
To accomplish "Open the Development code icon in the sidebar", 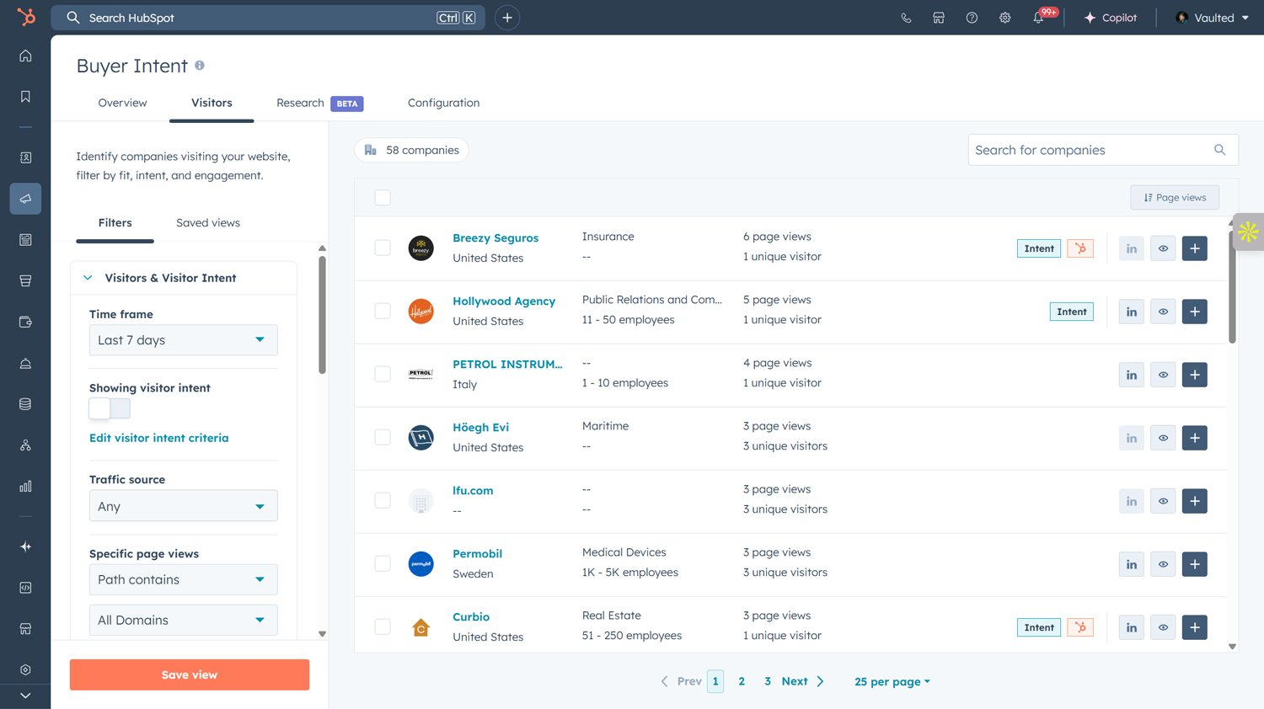I will coord(25,588).
